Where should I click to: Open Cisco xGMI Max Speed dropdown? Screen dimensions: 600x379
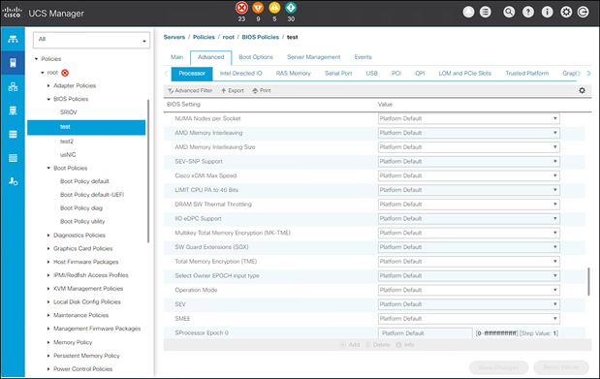(x=469, y=175)
